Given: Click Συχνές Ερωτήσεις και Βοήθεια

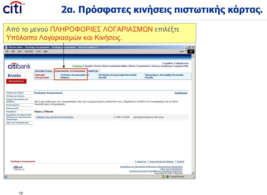Looking at the screenshot, I should tap(17, 100).
